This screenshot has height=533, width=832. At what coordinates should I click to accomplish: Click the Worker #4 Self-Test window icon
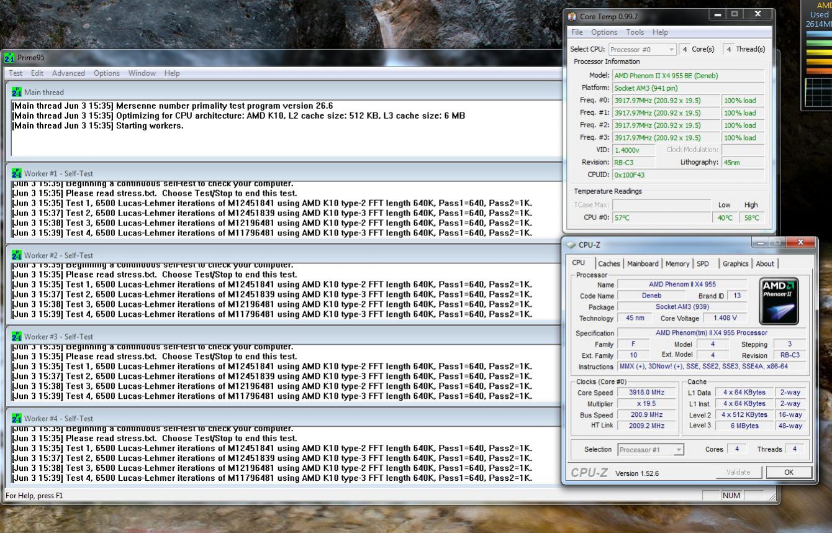[17, 419]
